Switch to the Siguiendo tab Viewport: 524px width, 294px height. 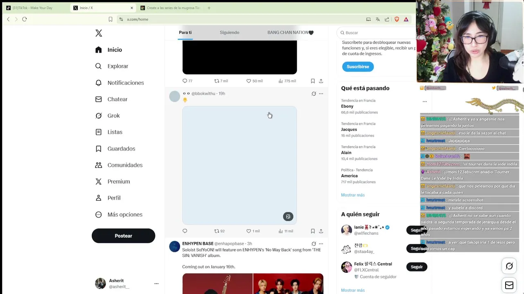click(229, 32)
